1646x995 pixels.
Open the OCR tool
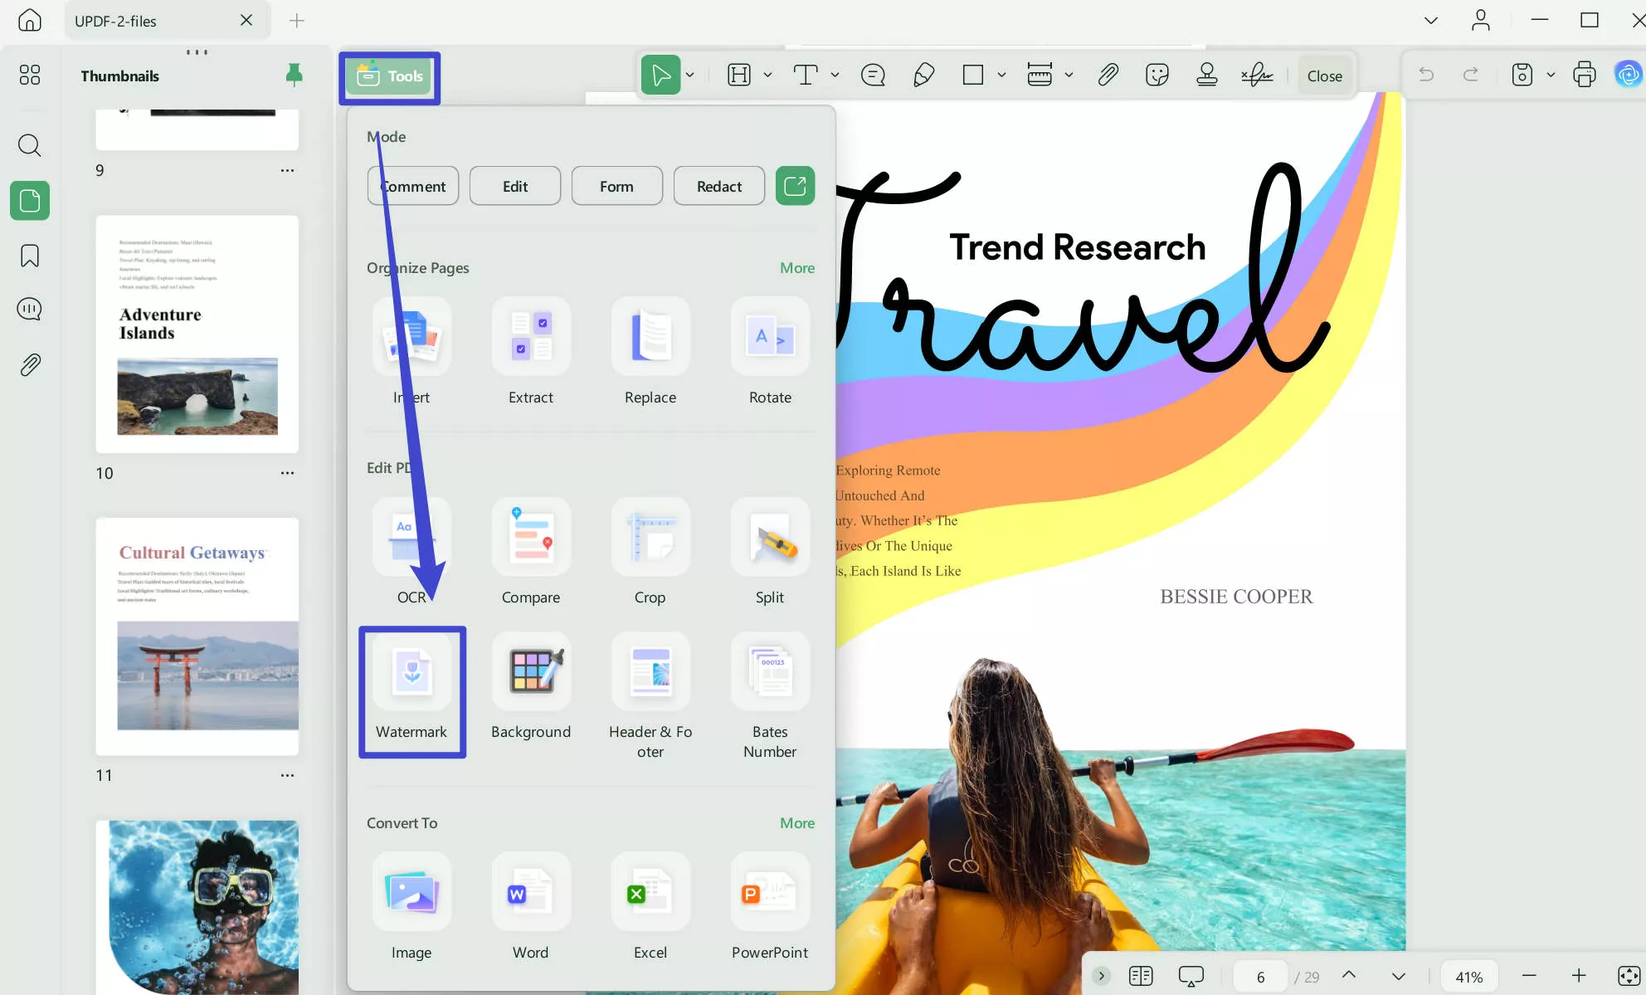[411, 552]
